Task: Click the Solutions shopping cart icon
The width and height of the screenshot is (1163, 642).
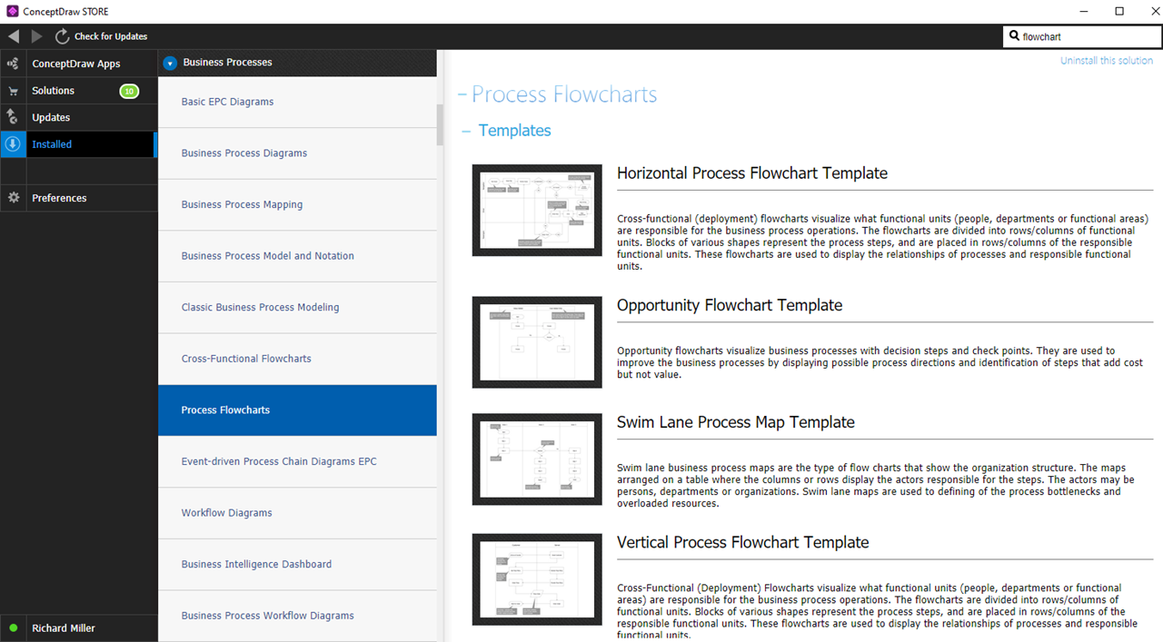Action: 13,91
